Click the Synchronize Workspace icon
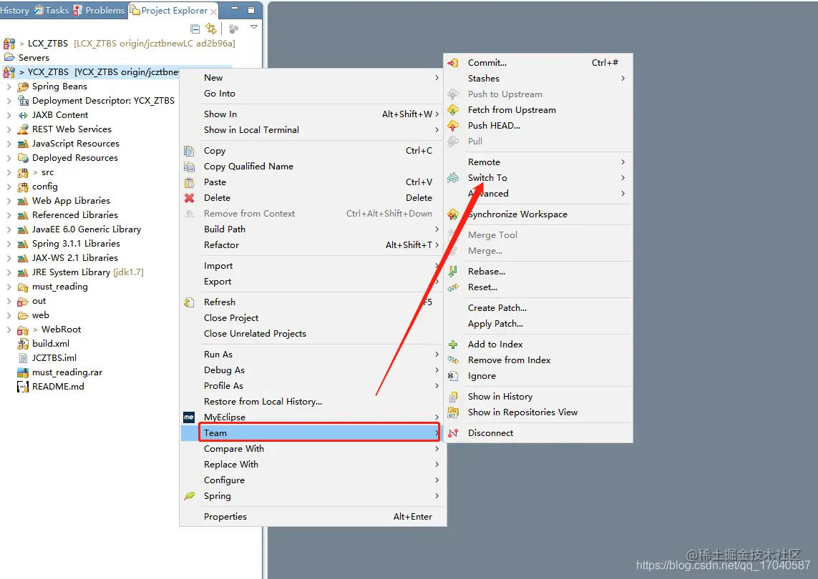This screenshot has width=818, height=579. [453, 214]
